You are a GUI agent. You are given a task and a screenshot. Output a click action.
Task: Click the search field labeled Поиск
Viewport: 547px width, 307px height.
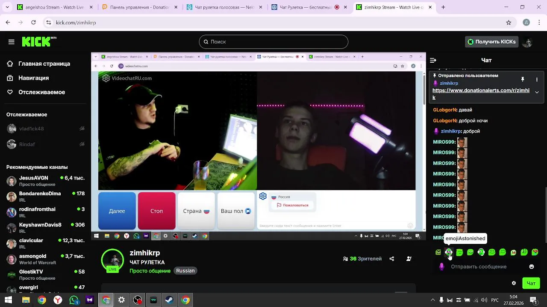pos(273,42)
